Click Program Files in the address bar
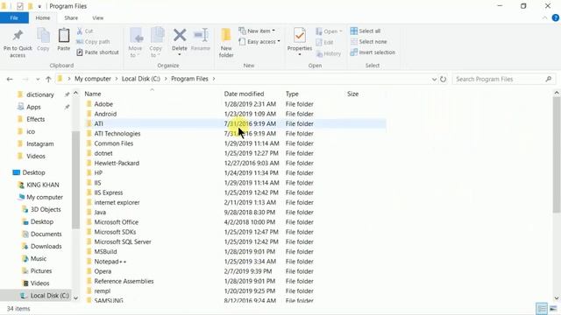Viewport: 561px width, 315px height. point(189,79)
